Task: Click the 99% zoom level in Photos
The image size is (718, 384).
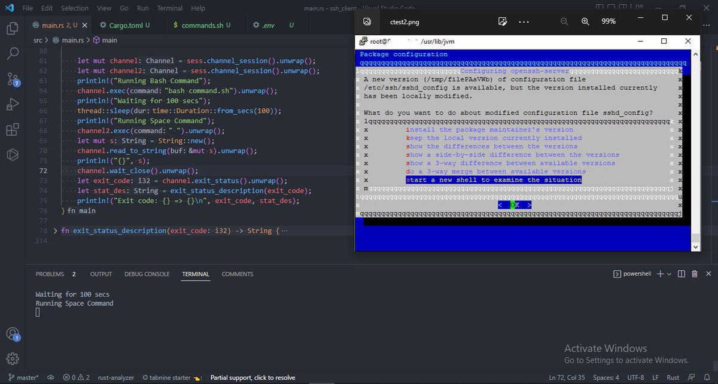Action: (609, 21)
